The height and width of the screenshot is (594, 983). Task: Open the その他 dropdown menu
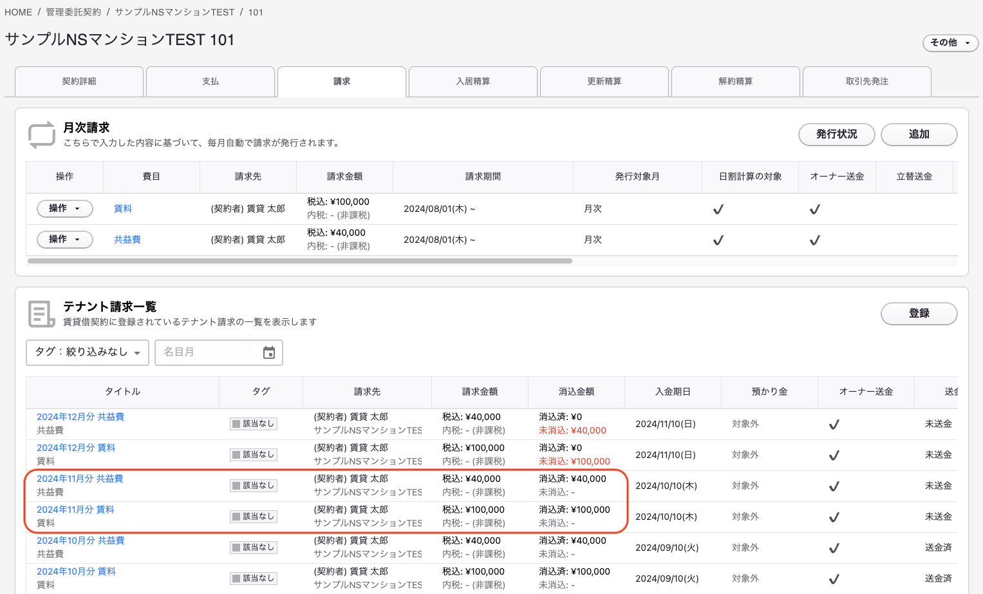[950, 43]
